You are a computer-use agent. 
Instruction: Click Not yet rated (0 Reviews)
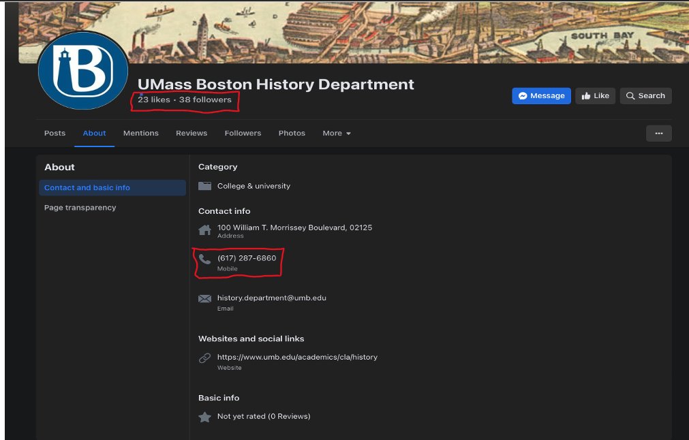point(264,416)
